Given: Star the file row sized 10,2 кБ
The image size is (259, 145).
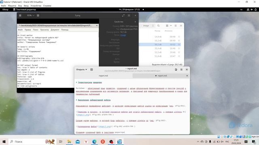Looking at the screenshot, I should click(x=179, y=41).
